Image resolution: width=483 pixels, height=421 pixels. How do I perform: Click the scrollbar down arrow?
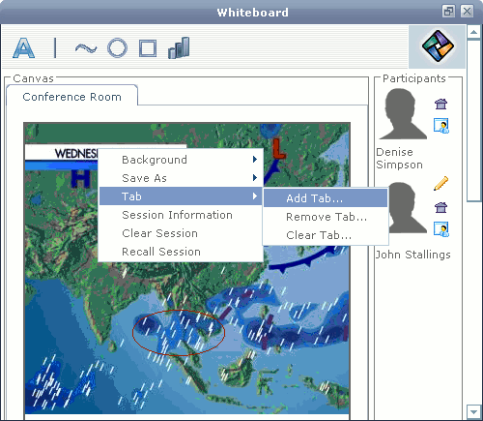coord(473,412)
